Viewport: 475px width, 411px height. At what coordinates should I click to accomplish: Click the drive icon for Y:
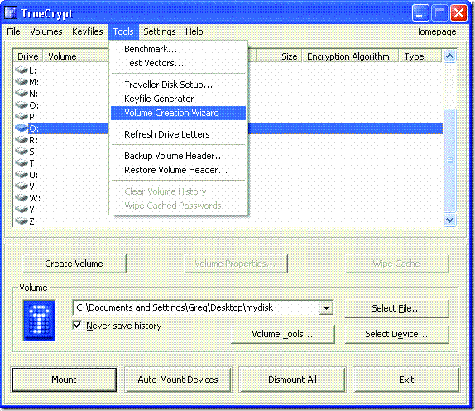(x=22, y=210)
